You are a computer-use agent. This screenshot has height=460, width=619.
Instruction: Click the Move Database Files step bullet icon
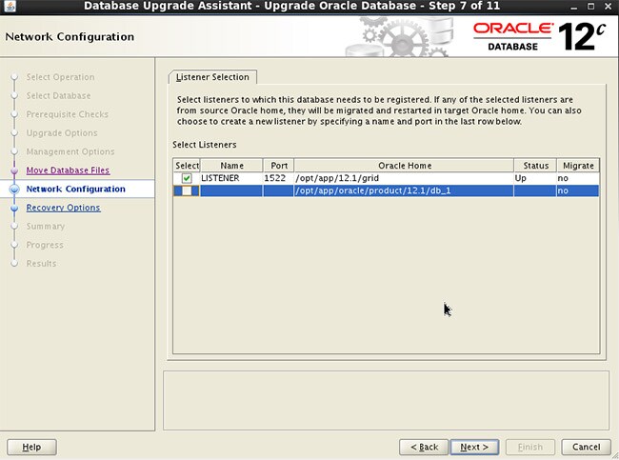(14, 170)
